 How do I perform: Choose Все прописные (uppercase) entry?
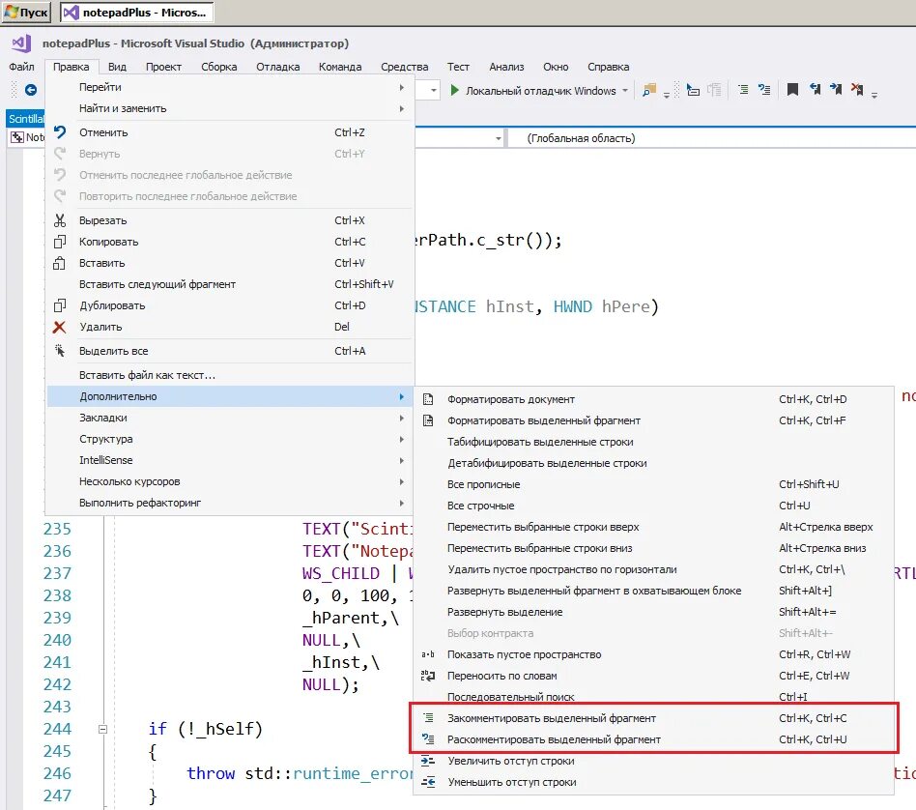654,484
